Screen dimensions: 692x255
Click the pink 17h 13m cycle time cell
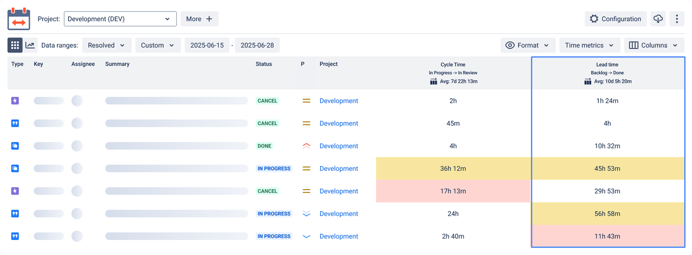click(x=453, y=191)
